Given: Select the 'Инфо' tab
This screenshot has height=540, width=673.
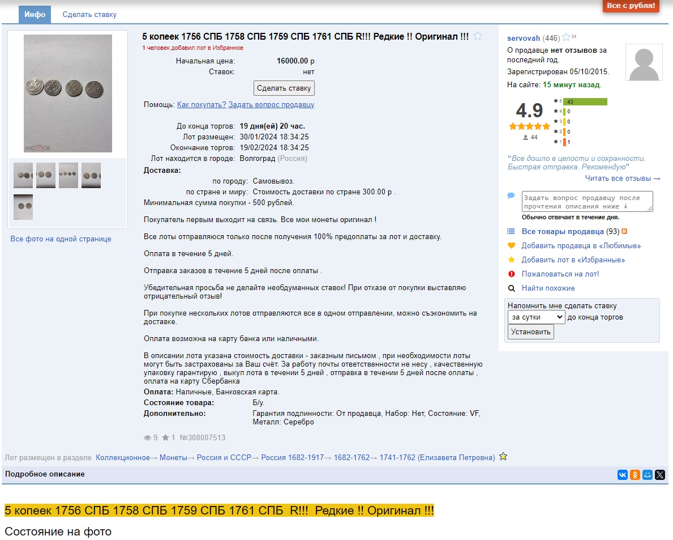Looking at the screenshot, I should point(35,15).
